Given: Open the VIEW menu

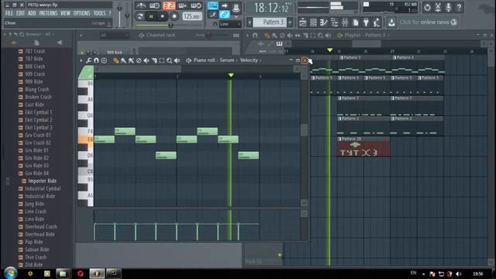Looking at the screenshot, I should pos(65,13).
